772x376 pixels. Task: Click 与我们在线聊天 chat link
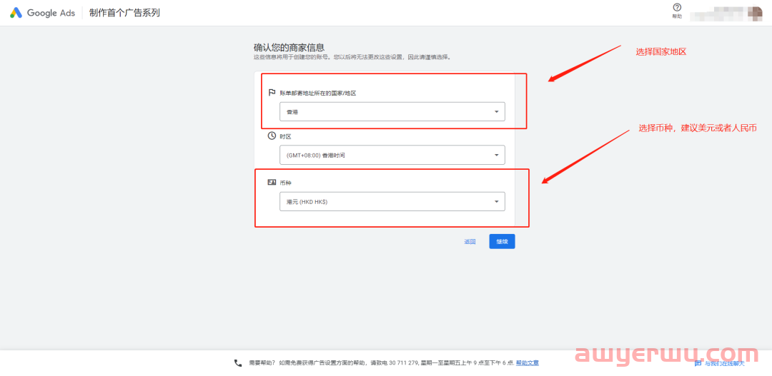tap(724, 364)
